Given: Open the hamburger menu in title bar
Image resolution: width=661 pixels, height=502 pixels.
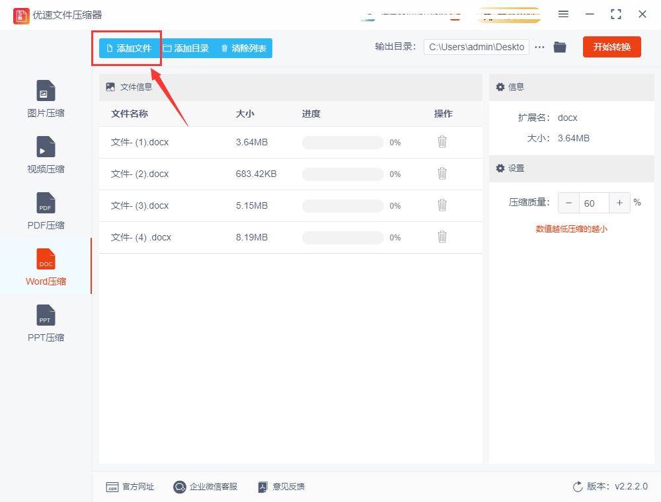Looking at the screenshot, I should tap(563, 15).
